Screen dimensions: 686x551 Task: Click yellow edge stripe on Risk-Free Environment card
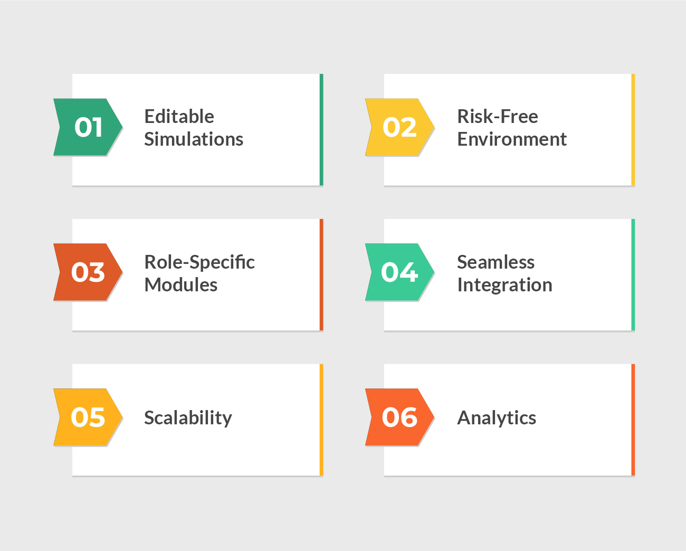click(x=633, y=130)
